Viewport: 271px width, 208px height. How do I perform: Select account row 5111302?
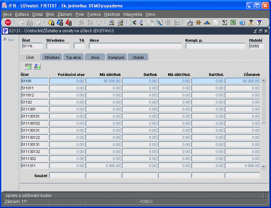coord(35,159)
